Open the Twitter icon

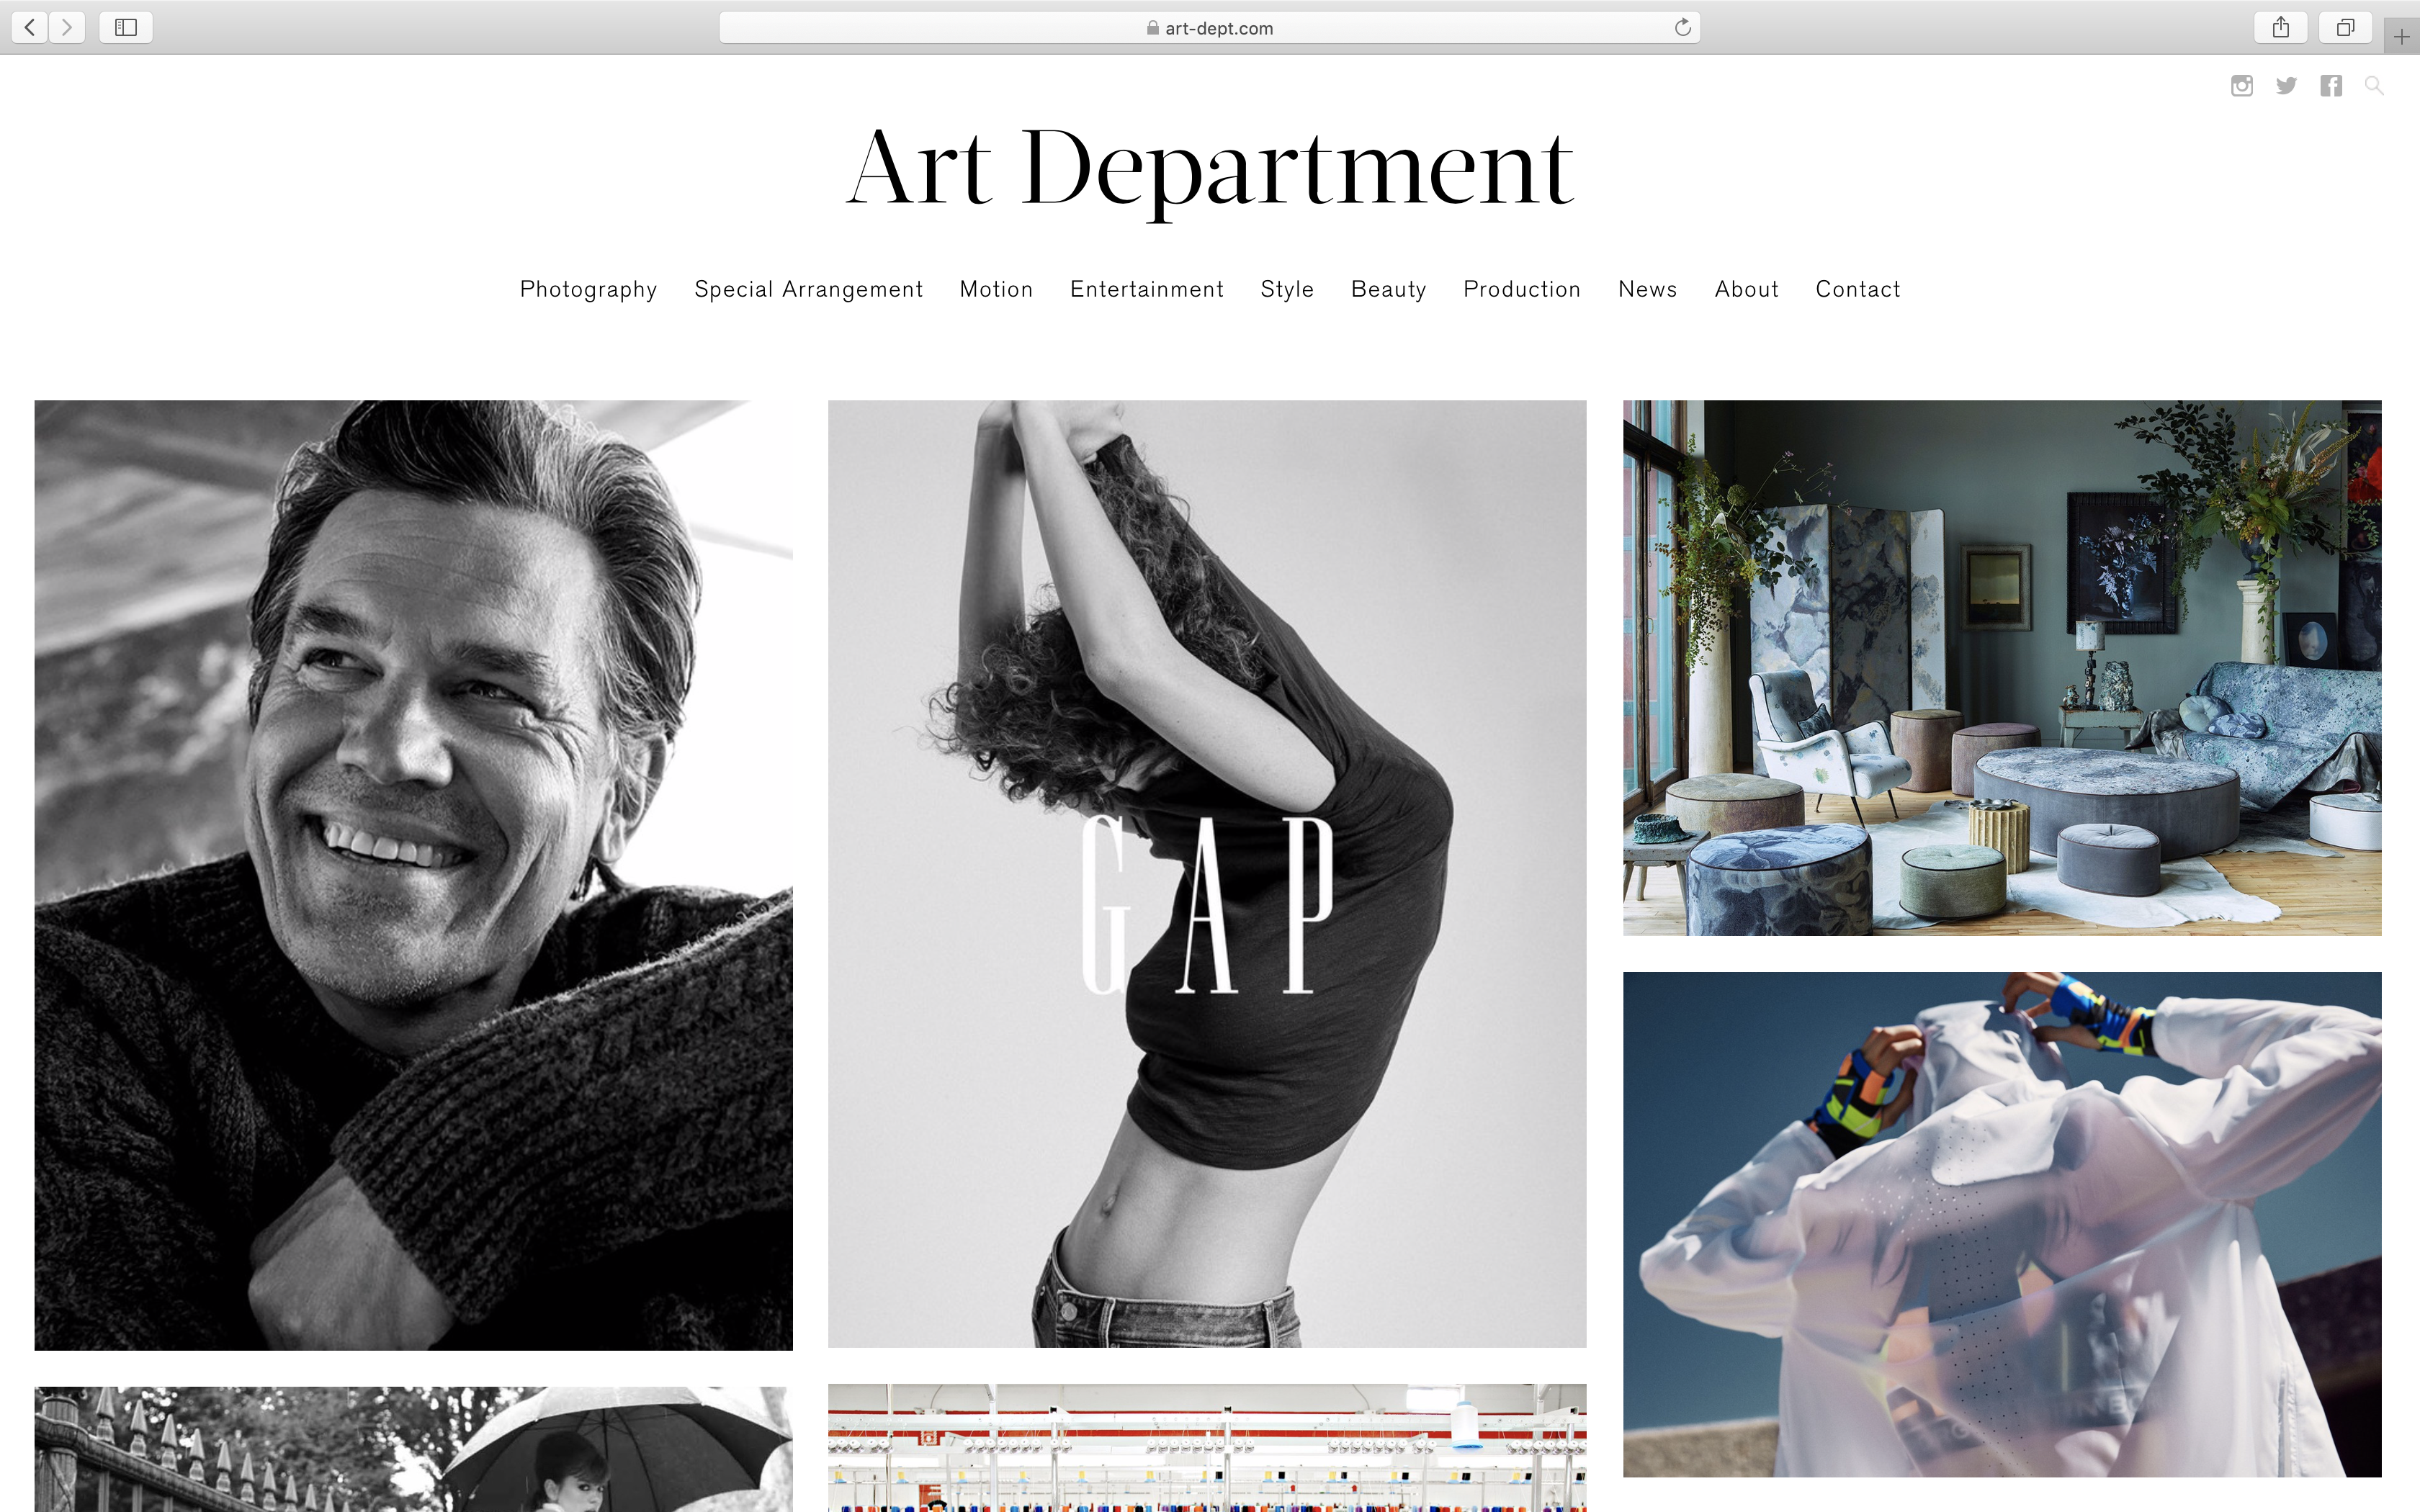[x=2286, y=86]
